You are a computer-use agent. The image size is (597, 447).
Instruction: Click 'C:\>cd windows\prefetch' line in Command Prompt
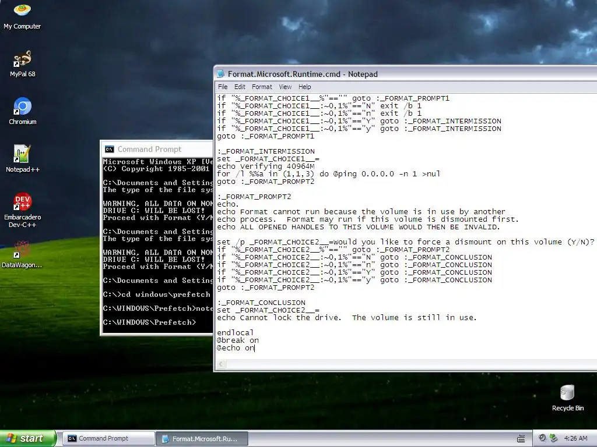pyautogui.click(x=156, y=295)
